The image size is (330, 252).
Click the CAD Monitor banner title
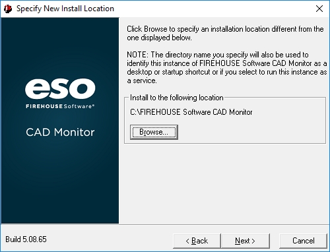coord(60,132)
